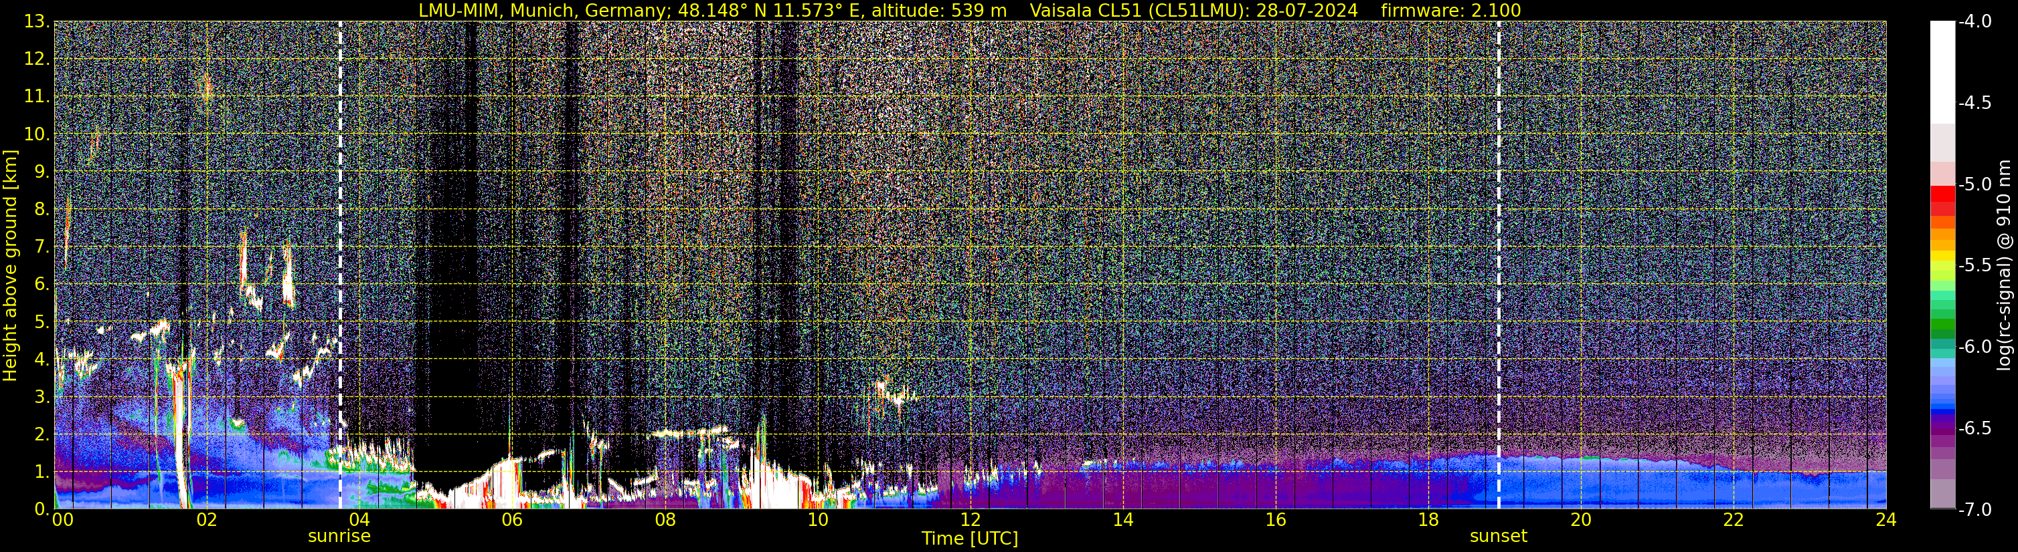The height and width of the screenshot is (552, 2018).
Task: Click the 'Time [UTC]' axis label
Action: 970,538
